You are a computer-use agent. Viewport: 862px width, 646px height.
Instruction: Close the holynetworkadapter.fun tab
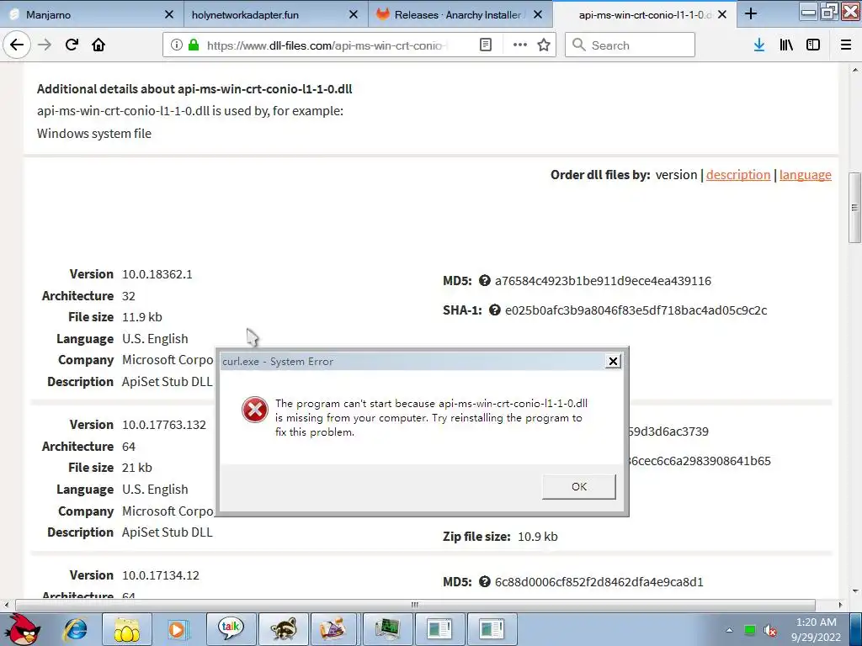pos(354,15)
